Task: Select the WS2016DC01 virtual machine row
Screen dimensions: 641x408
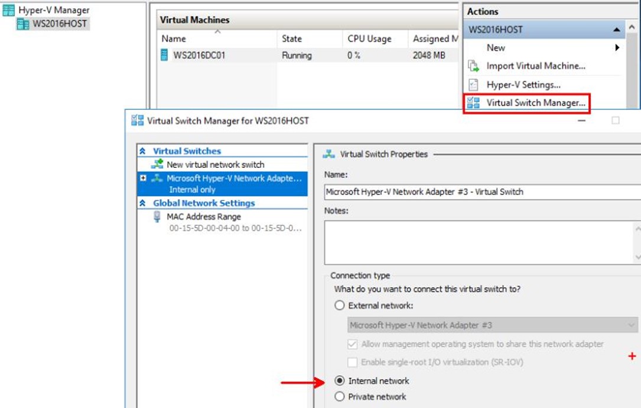Action: pyautogui.click(x=308, y=55)
